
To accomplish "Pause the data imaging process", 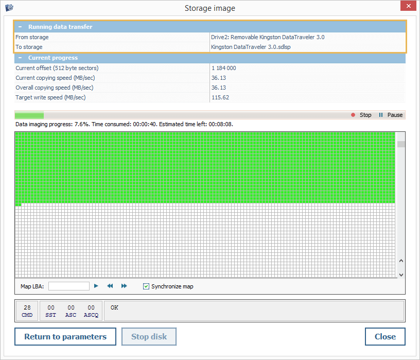I will (x=381, y=115).
